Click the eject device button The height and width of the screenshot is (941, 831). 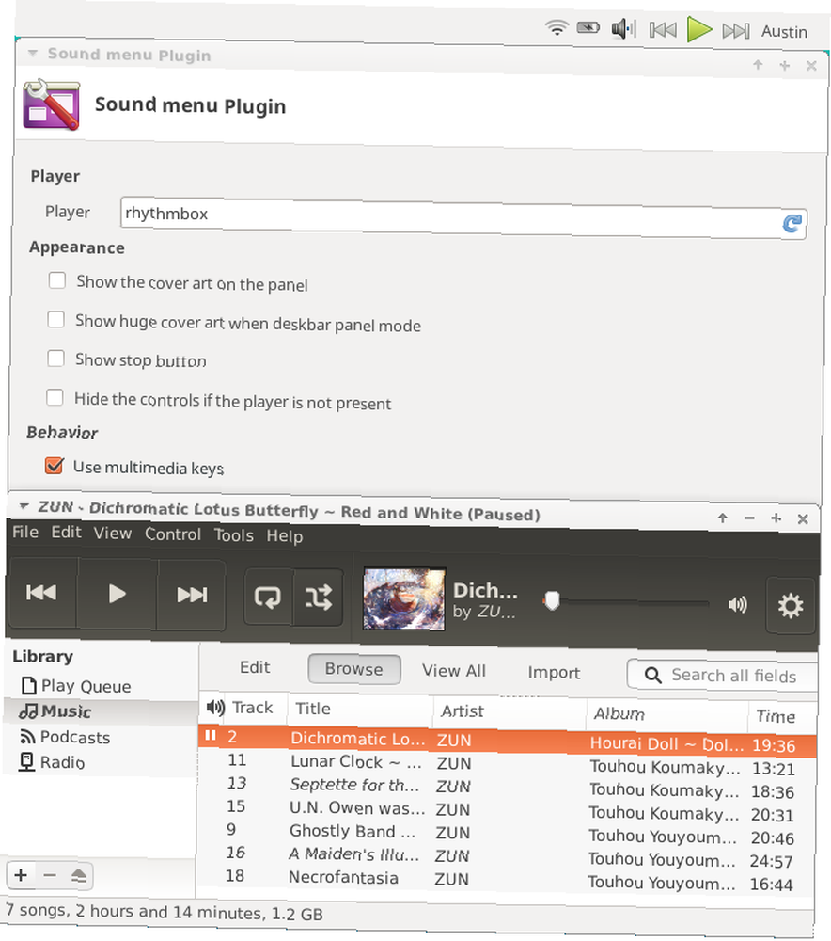tap(79, 876)
